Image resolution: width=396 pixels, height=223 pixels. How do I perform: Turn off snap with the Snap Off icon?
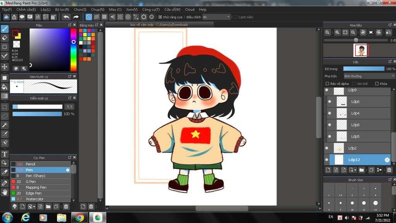89,17
